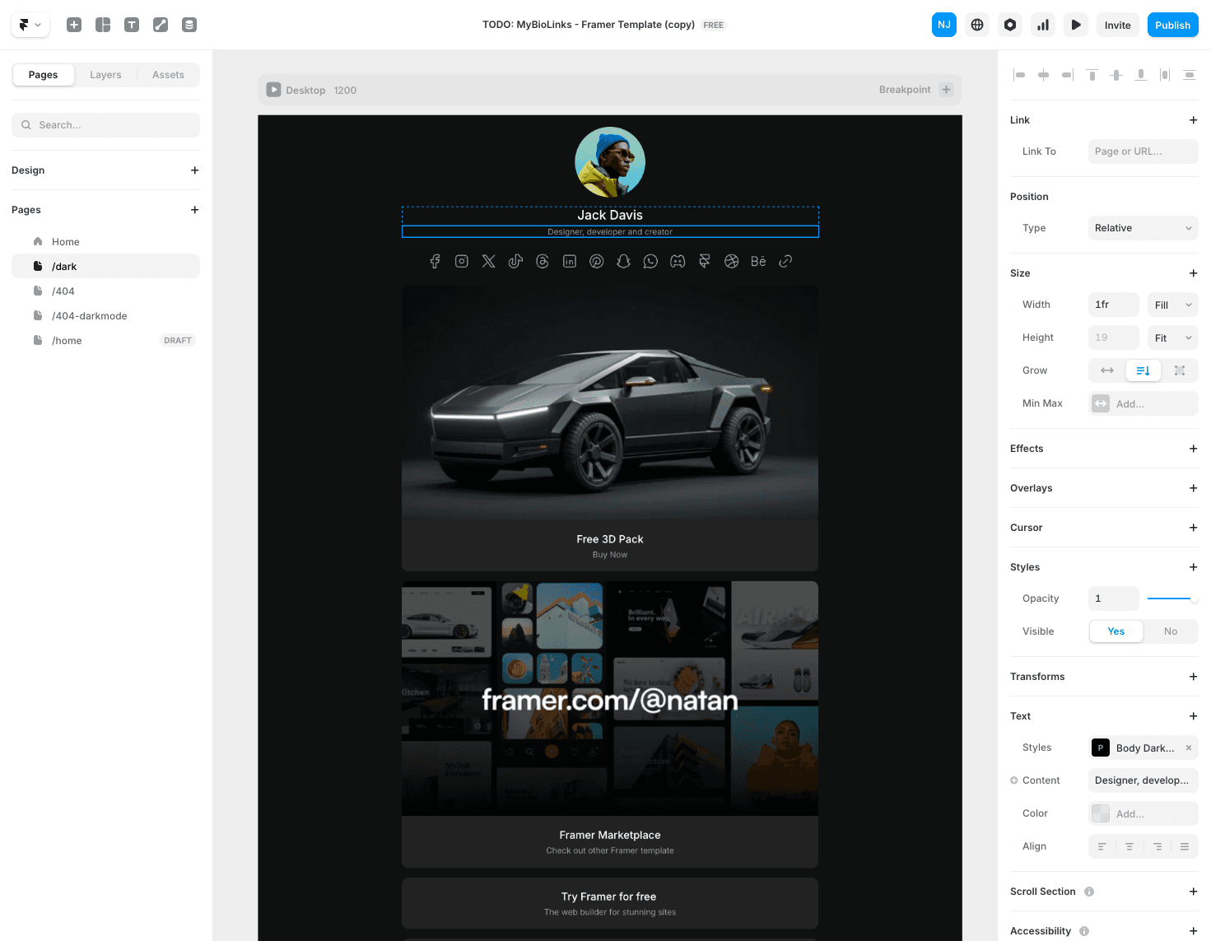Open Height Fit dropdown
This screenshot has height=941, width=1211.
[x=1172, y=338]
